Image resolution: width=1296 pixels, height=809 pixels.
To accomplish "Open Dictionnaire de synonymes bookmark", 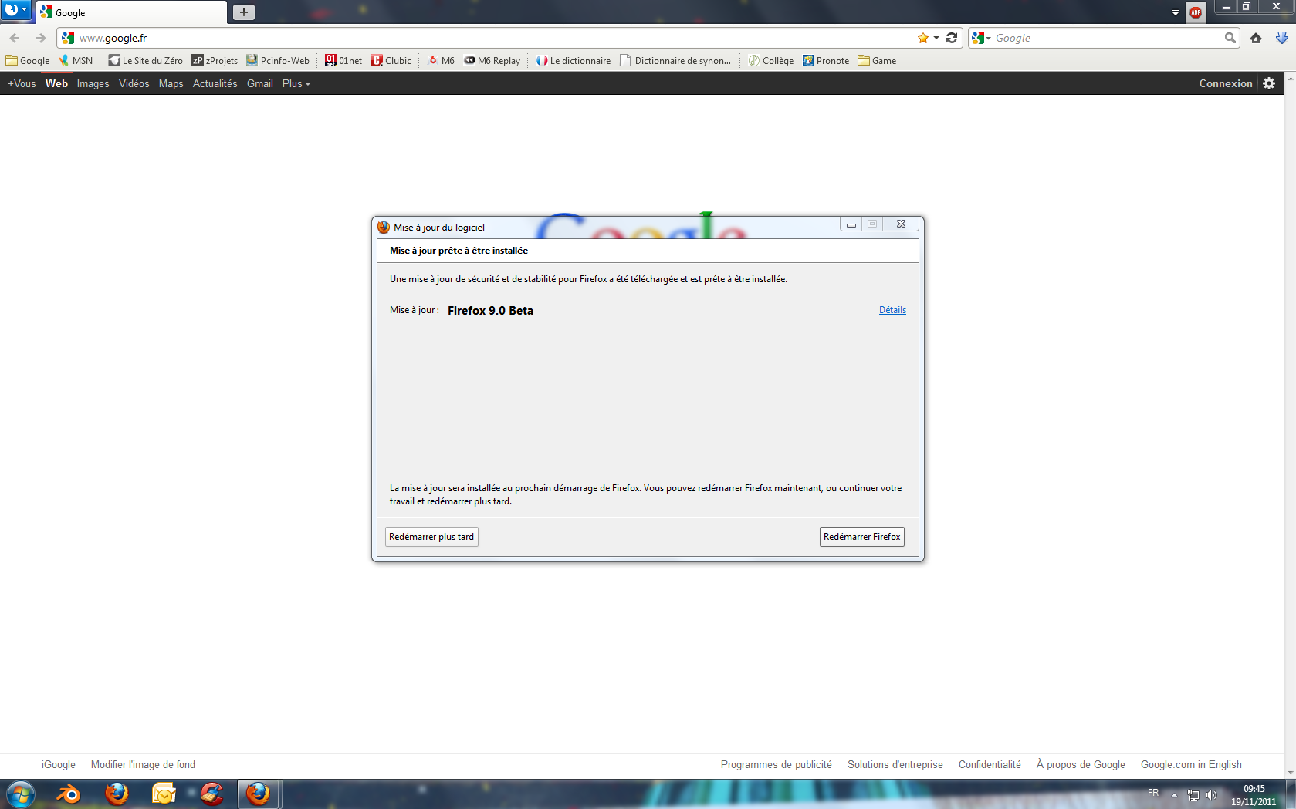I will [675, 61].
